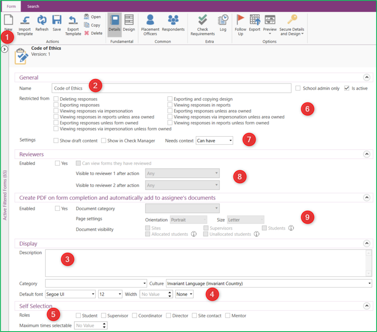Uncheck the Is active checkbox
The image size is (377, 332).
[347, 88]
